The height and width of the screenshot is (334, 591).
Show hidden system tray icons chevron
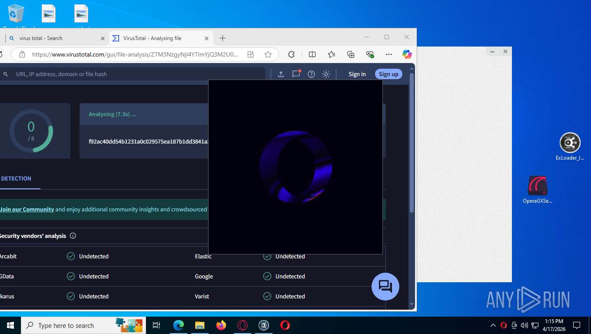(493, 325)
